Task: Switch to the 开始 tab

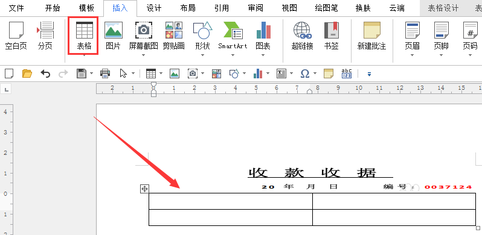Action: pos(53,8)
